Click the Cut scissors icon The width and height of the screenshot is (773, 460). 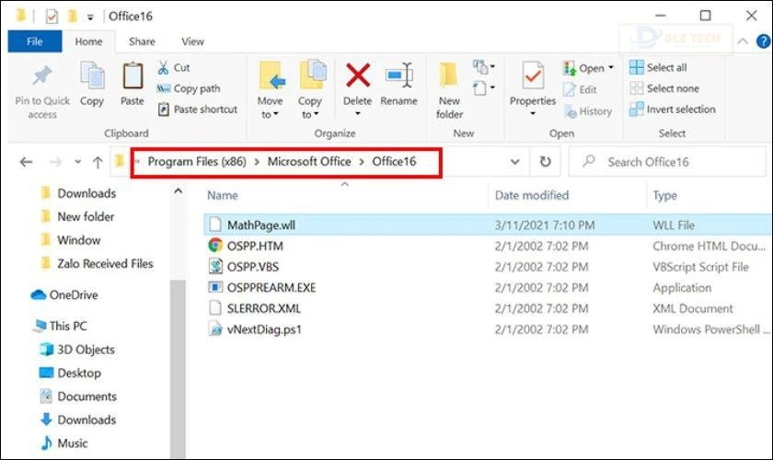[x=163, y=67]
